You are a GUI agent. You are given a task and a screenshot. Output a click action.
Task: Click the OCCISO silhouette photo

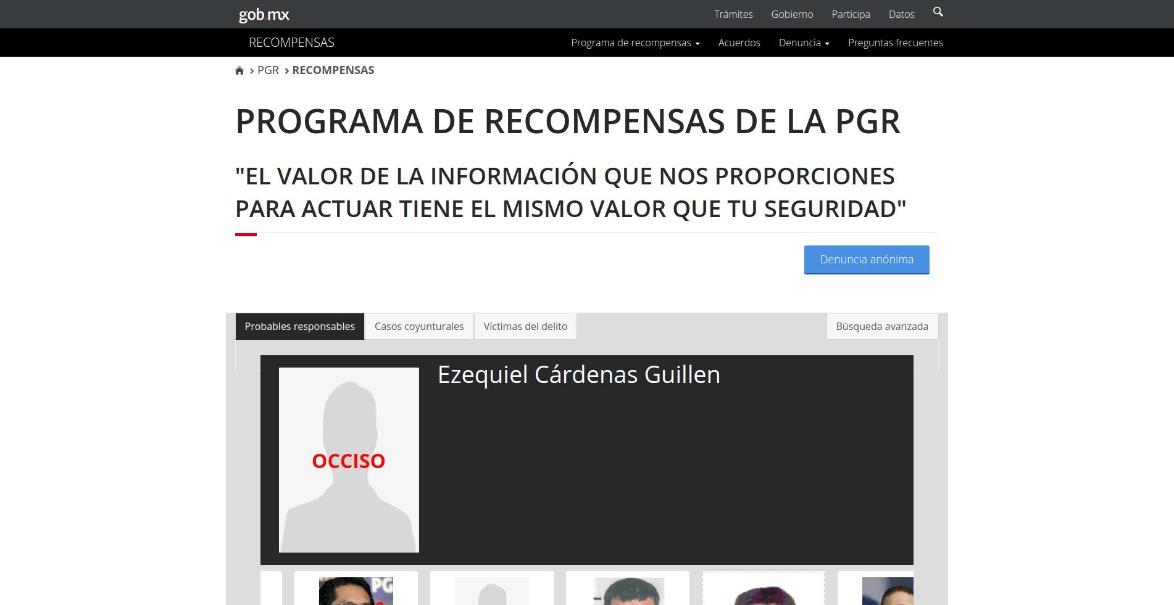(349, 460)
